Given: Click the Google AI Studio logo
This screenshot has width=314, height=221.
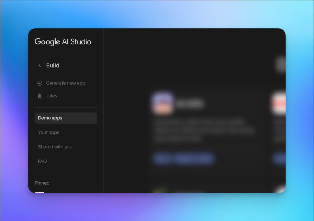Looking at the screenshot, I should (63, 42).
